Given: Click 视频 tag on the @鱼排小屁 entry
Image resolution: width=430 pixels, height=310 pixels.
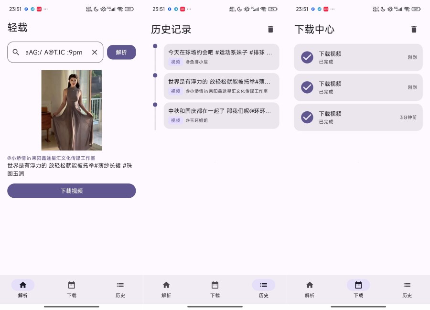Looking at the screenshot, I should click(175, 62).
